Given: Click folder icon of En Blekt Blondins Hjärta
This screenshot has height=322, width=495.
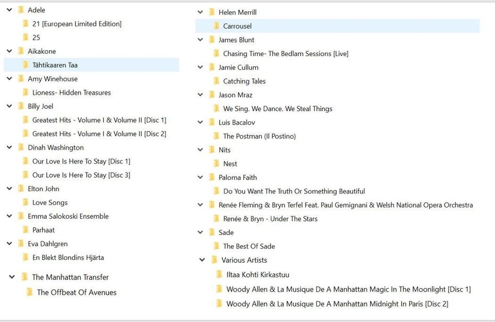Looking at the screenshot, I should (x=26, y=258).
